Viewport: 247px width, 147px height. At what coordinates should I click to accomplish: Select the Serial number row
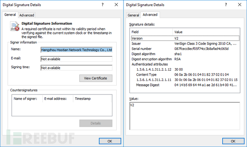pos(184,49)
